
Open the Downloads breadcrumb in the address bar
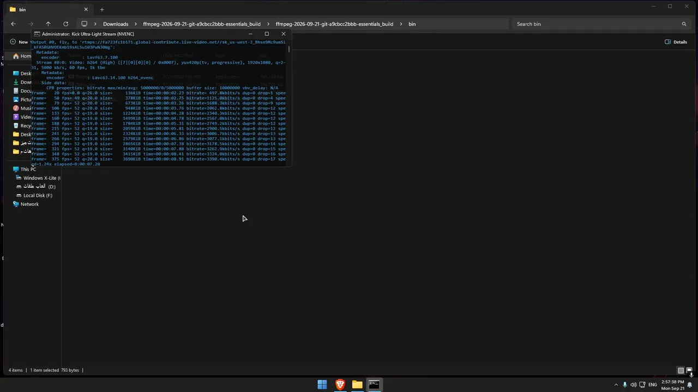(x=116, y=24)
